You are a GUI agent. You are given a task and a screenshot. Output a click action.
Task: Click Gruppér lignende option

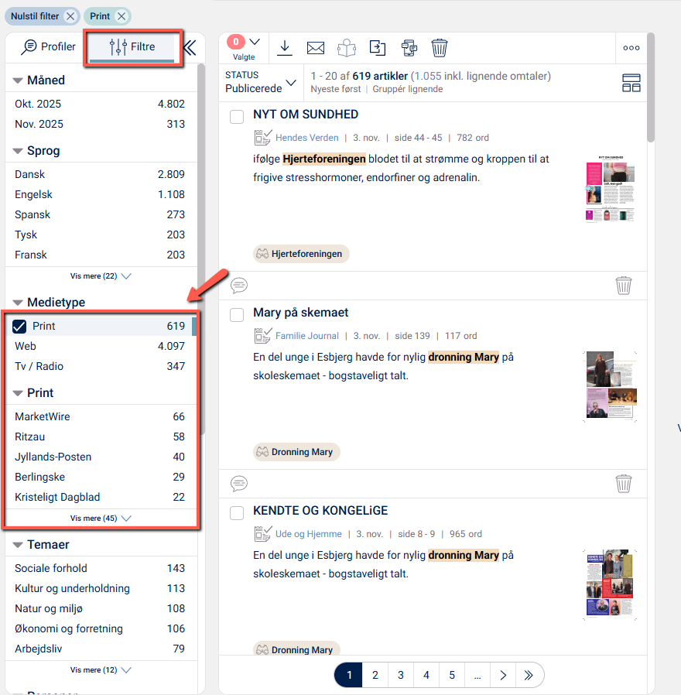click(408, 89)
